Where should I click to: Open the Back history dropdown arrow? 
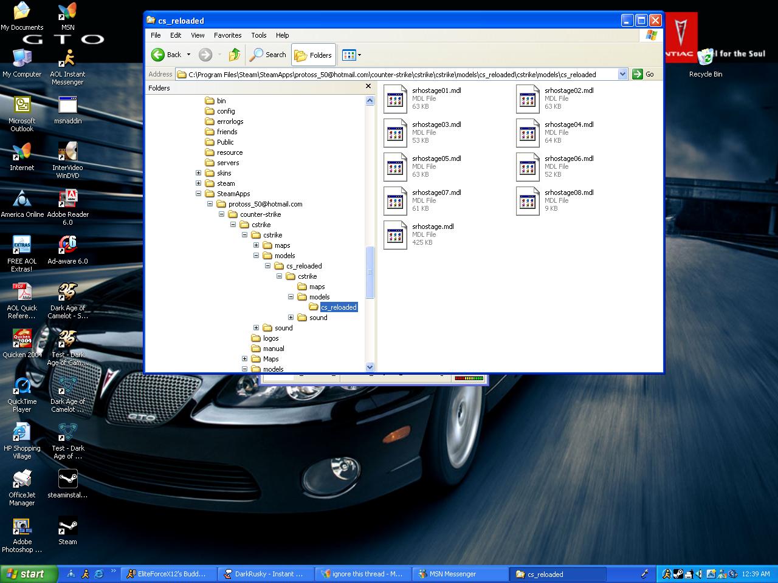tap(188, 55)
